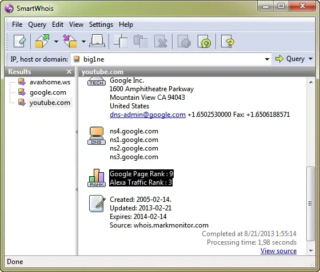This screenshot has height=272, width=320.
Task: Click the Paste clipboard icon
Action: click(x=141, y=41)
